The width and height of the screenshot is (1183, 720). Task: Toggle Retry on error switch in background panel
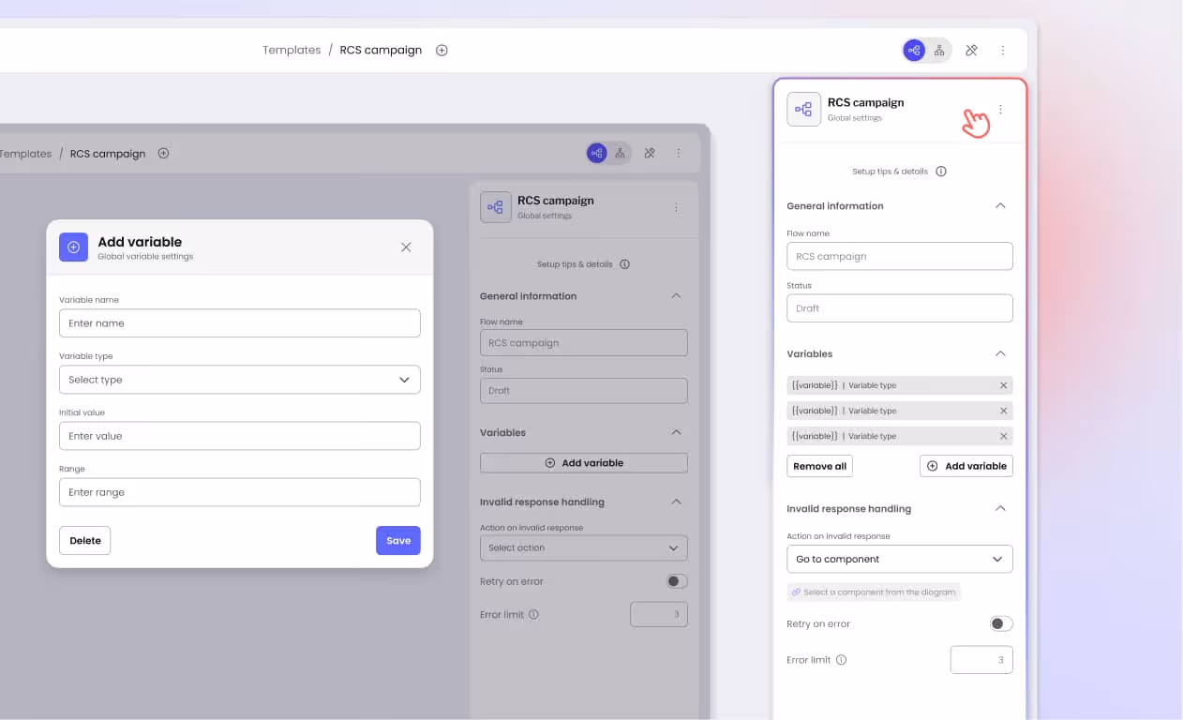pos(677,581)
